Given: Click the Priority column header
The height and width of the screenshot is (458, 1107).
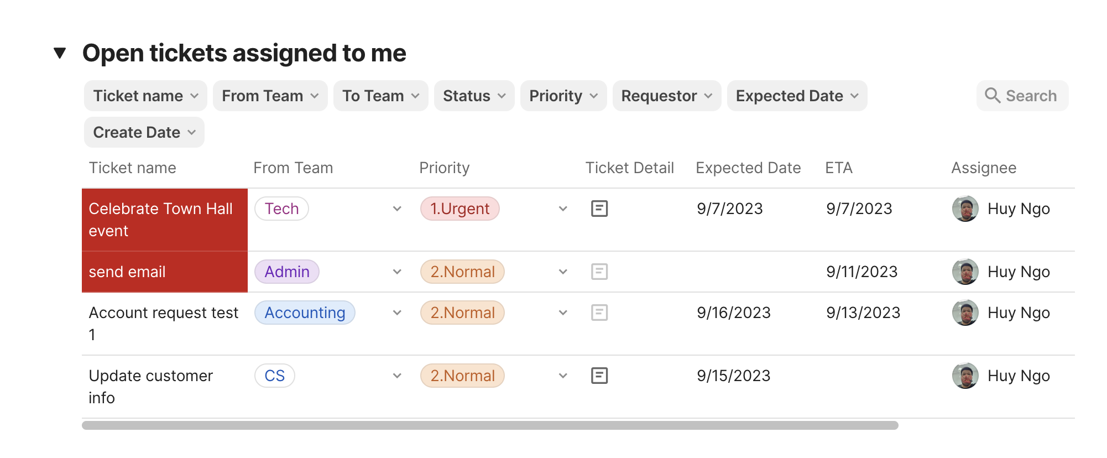Looking at the screenshot, I should coord(444,168).
